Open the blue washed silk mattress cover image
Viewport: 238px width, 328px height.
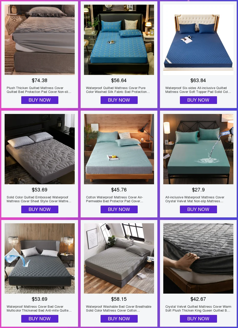point(119,40)
